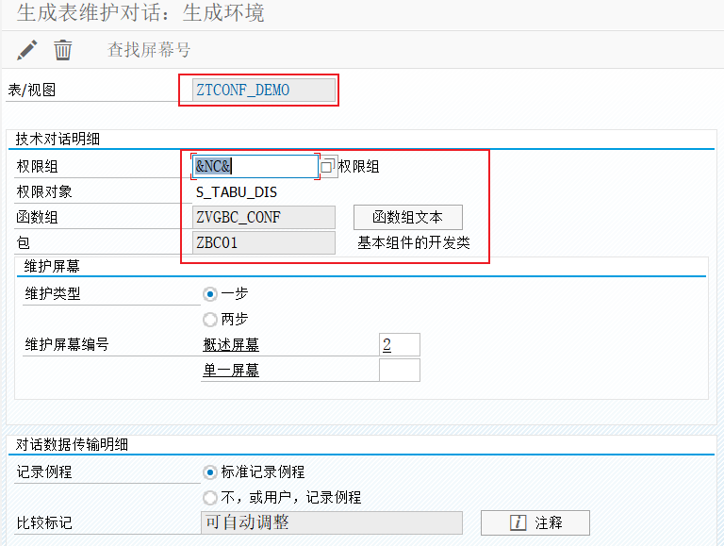Viewport: 724px width, 546px height.
Task: Focus the 权限组 input with &NC&
Action: (255, 166)
